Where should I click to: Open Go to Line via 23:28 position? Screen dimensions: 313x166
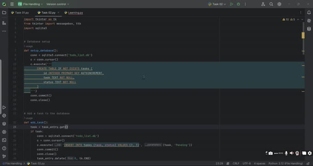coord(219,164)
